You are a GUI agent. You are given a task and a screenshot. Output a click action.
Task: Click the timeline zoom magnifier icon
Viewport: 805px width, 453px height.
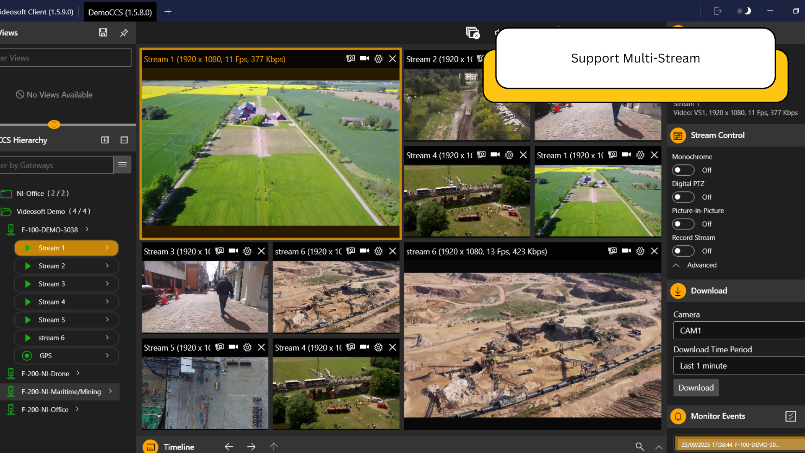click(639, 446)
